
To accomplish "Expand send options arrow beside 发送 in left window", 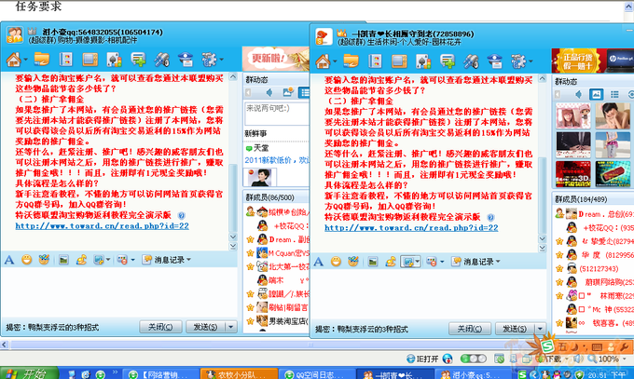I will [231, 327].
